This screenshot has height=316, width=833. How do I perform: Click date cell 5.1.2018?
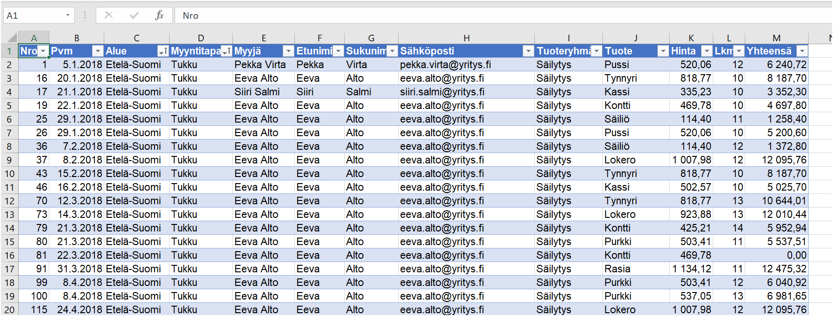pyautogui.click(x=77, y=65)
